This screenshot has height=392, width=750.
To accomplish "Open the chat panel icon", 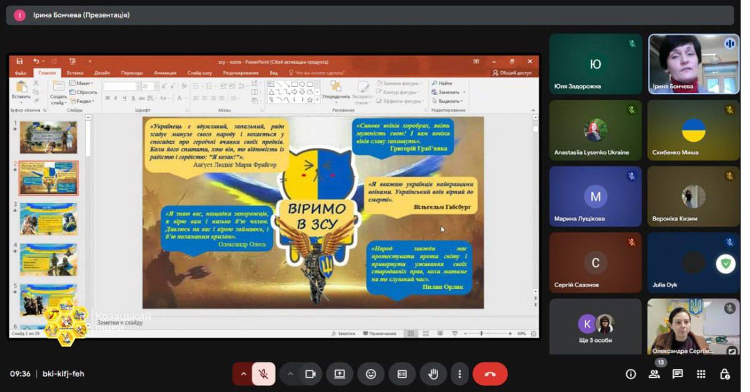I will 677,374.
